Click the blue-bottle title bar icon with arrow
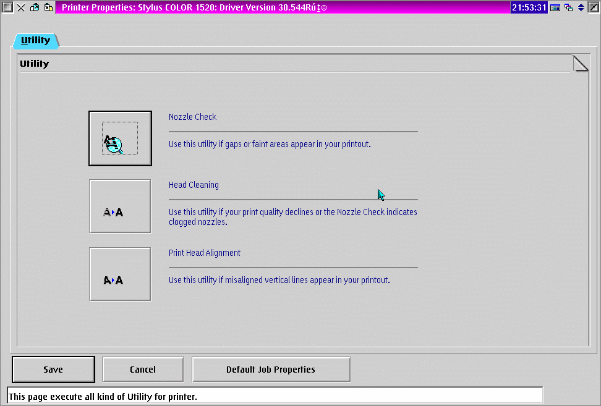Screen dimensions: 601x406 click(35, 7)
